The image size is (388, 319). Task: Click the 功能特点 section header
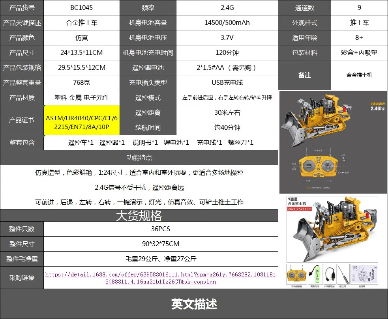pos(139,157)
